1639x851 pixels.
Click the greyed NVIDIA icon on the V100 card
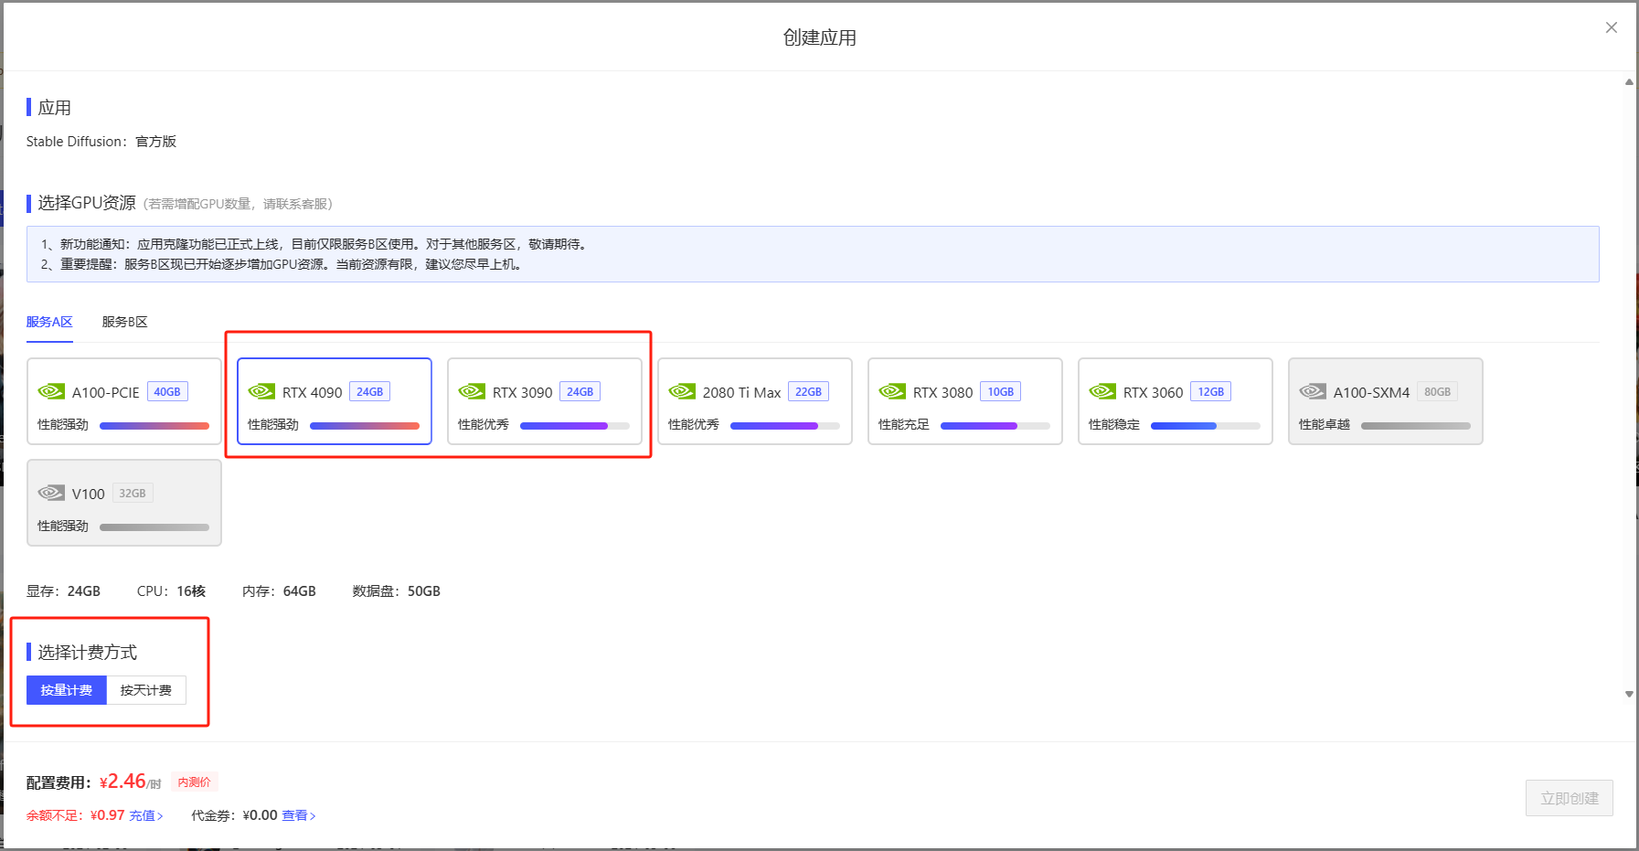click(x=51, y=493)
